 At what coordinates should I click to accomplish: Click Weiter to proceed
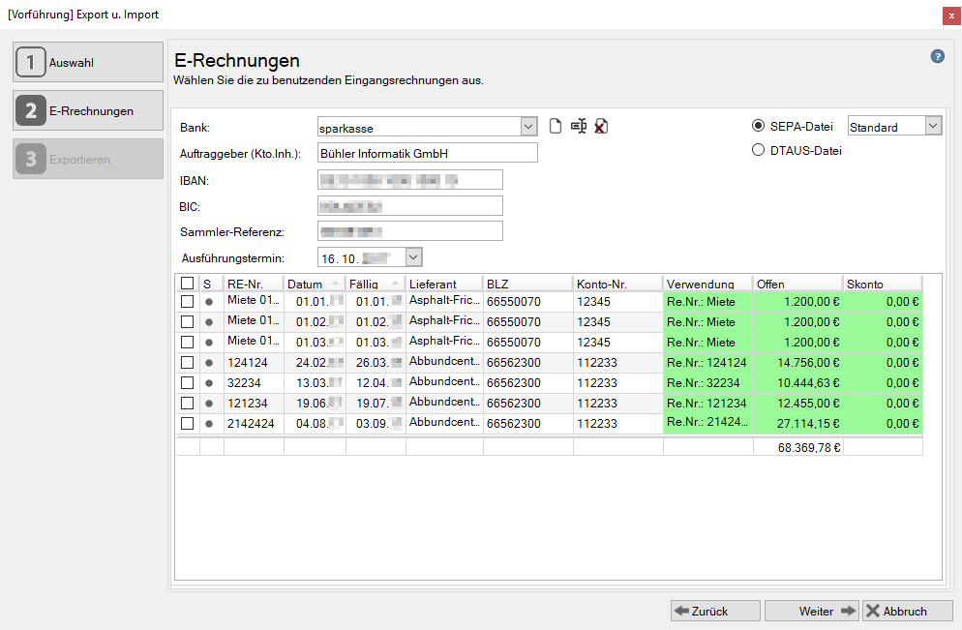click(812, 611)
